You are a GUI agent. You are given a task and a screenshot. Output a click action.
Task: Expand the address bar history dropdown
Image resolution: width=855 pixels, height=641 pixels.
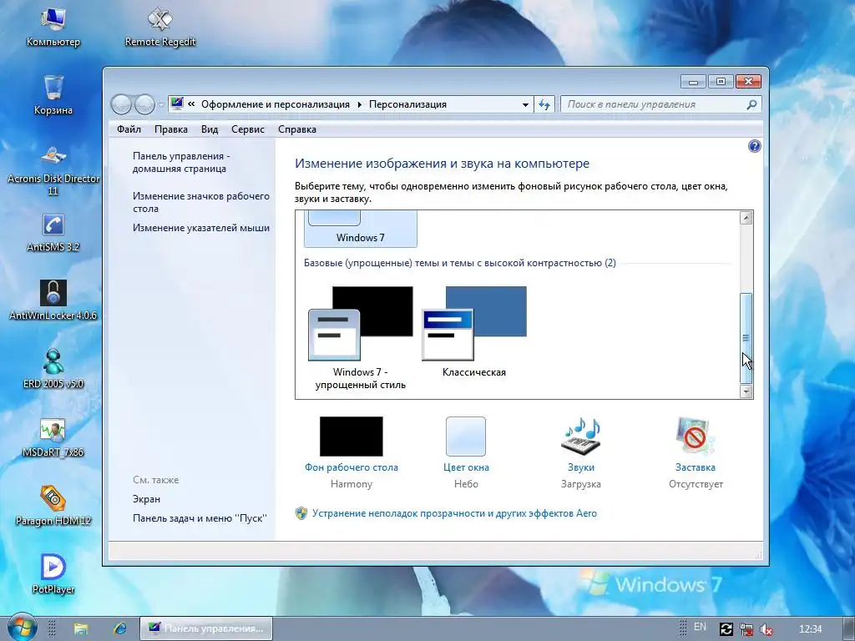tap(525, 104)
